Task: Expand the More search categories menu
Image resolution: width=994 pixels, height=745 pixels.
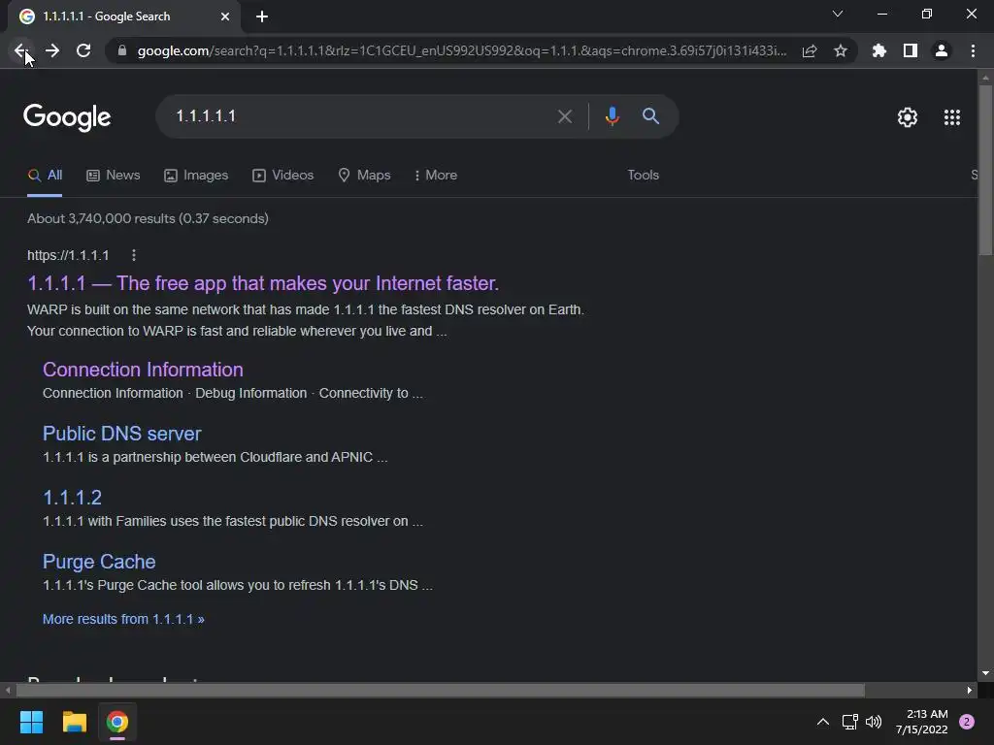Action: pos(436,175)
